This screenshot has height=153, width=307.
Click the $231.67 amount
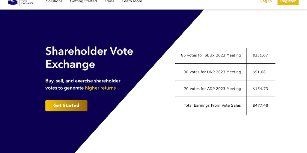pos(260,55)
